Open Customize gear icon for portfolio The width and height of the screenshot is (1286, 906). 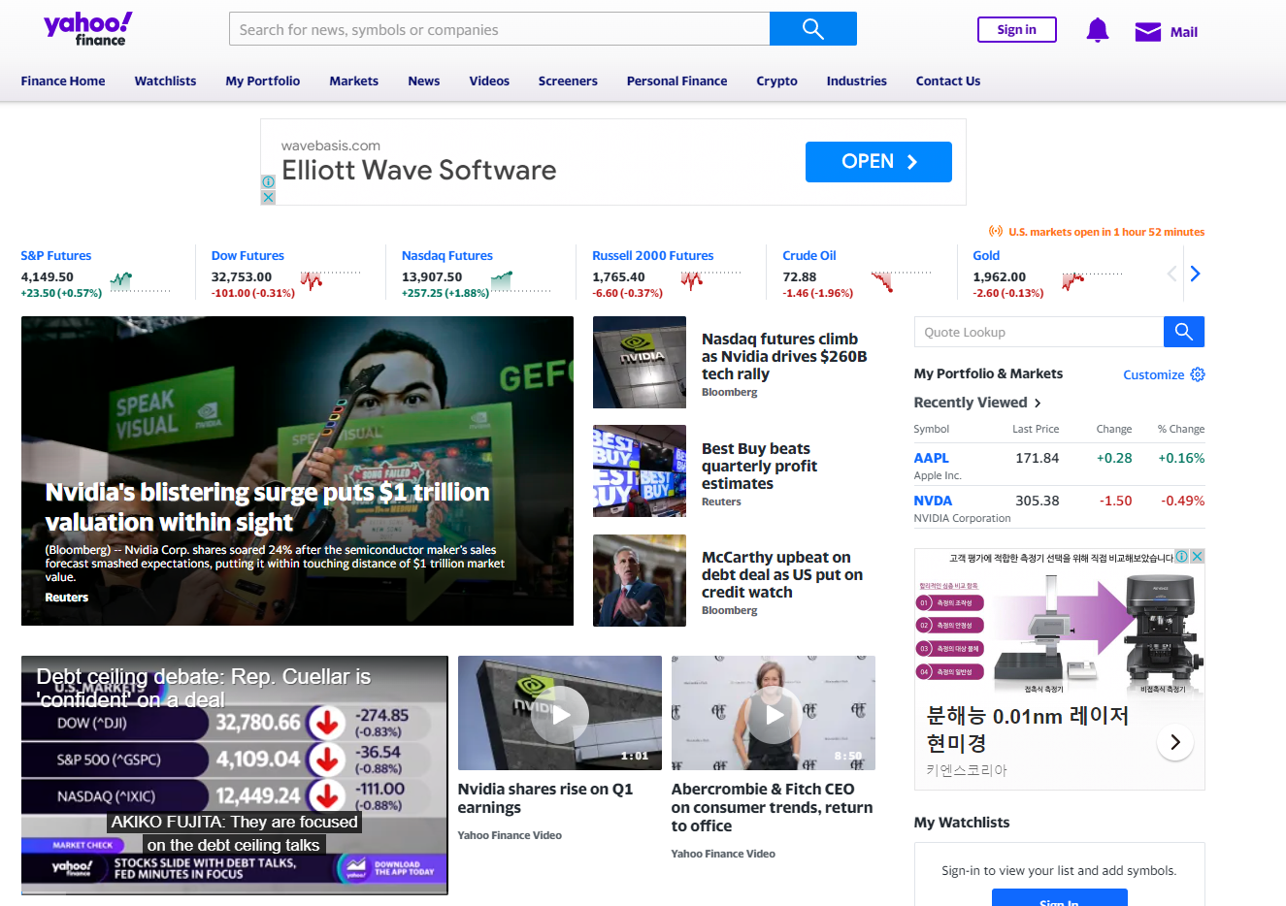[x=1198, y=374]
